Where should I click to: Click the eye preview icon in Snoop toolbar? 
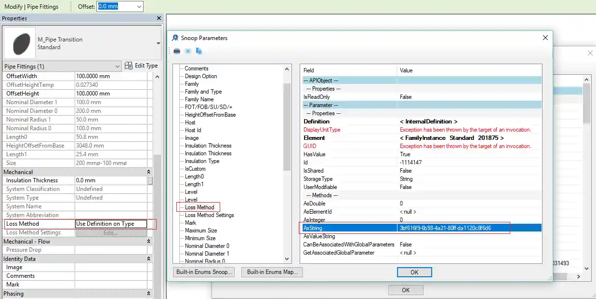pos(188,51)
